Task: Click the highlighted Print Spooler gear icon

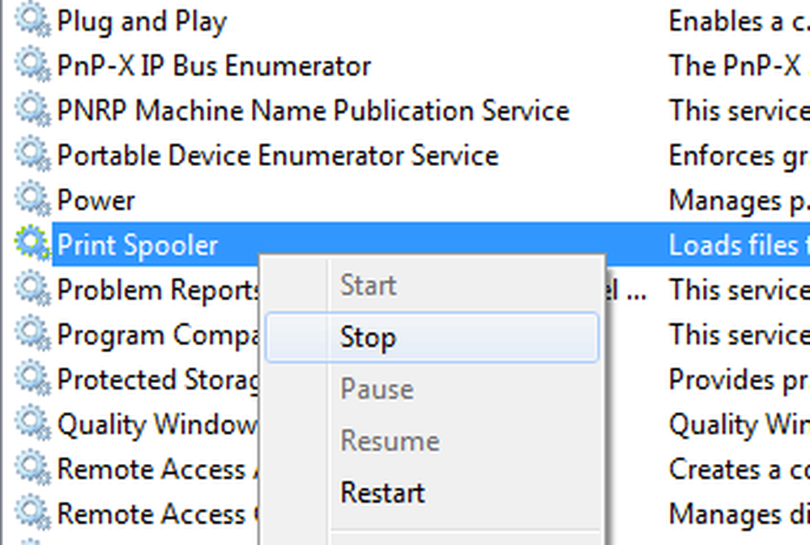Action: point(33,245)
